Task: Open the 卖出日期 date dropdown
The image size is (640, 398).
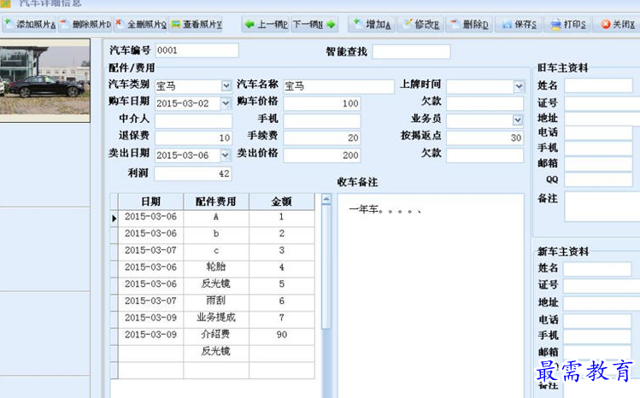Action: (x=226, y=155)
